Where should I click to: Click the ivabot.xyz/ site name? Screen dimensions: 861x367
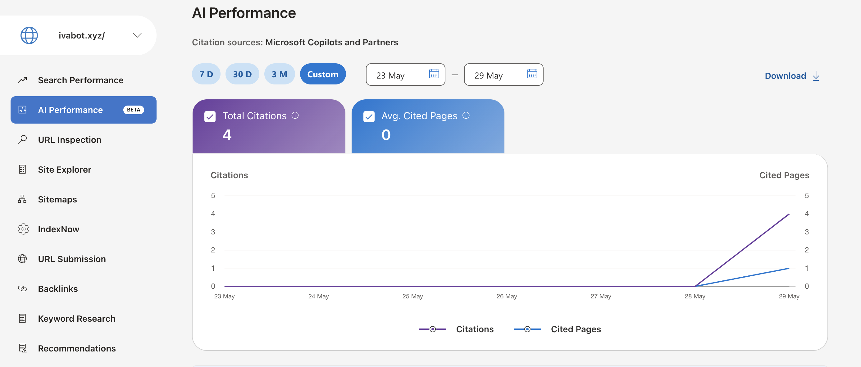tap(82, 35)
